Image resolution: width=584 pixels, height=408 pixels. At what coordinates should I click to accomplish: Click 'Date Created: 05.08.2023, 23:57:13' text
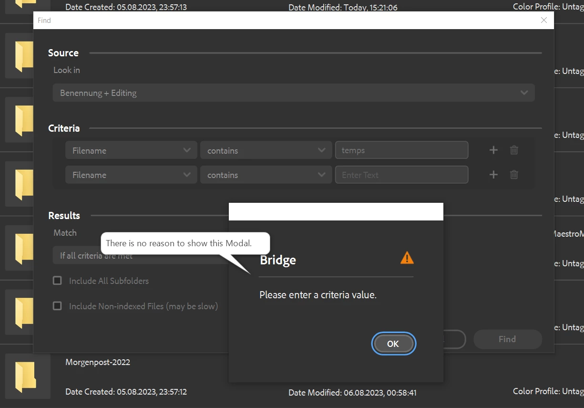tap(126, 7)
